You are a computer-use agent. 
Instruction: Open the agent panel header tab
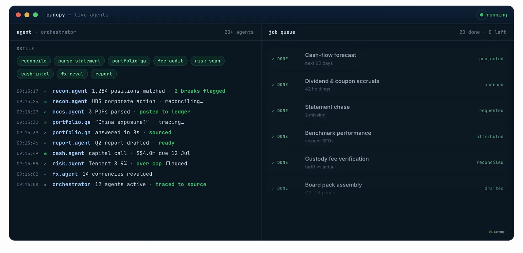pyautogui.click(x=24, y=32)
